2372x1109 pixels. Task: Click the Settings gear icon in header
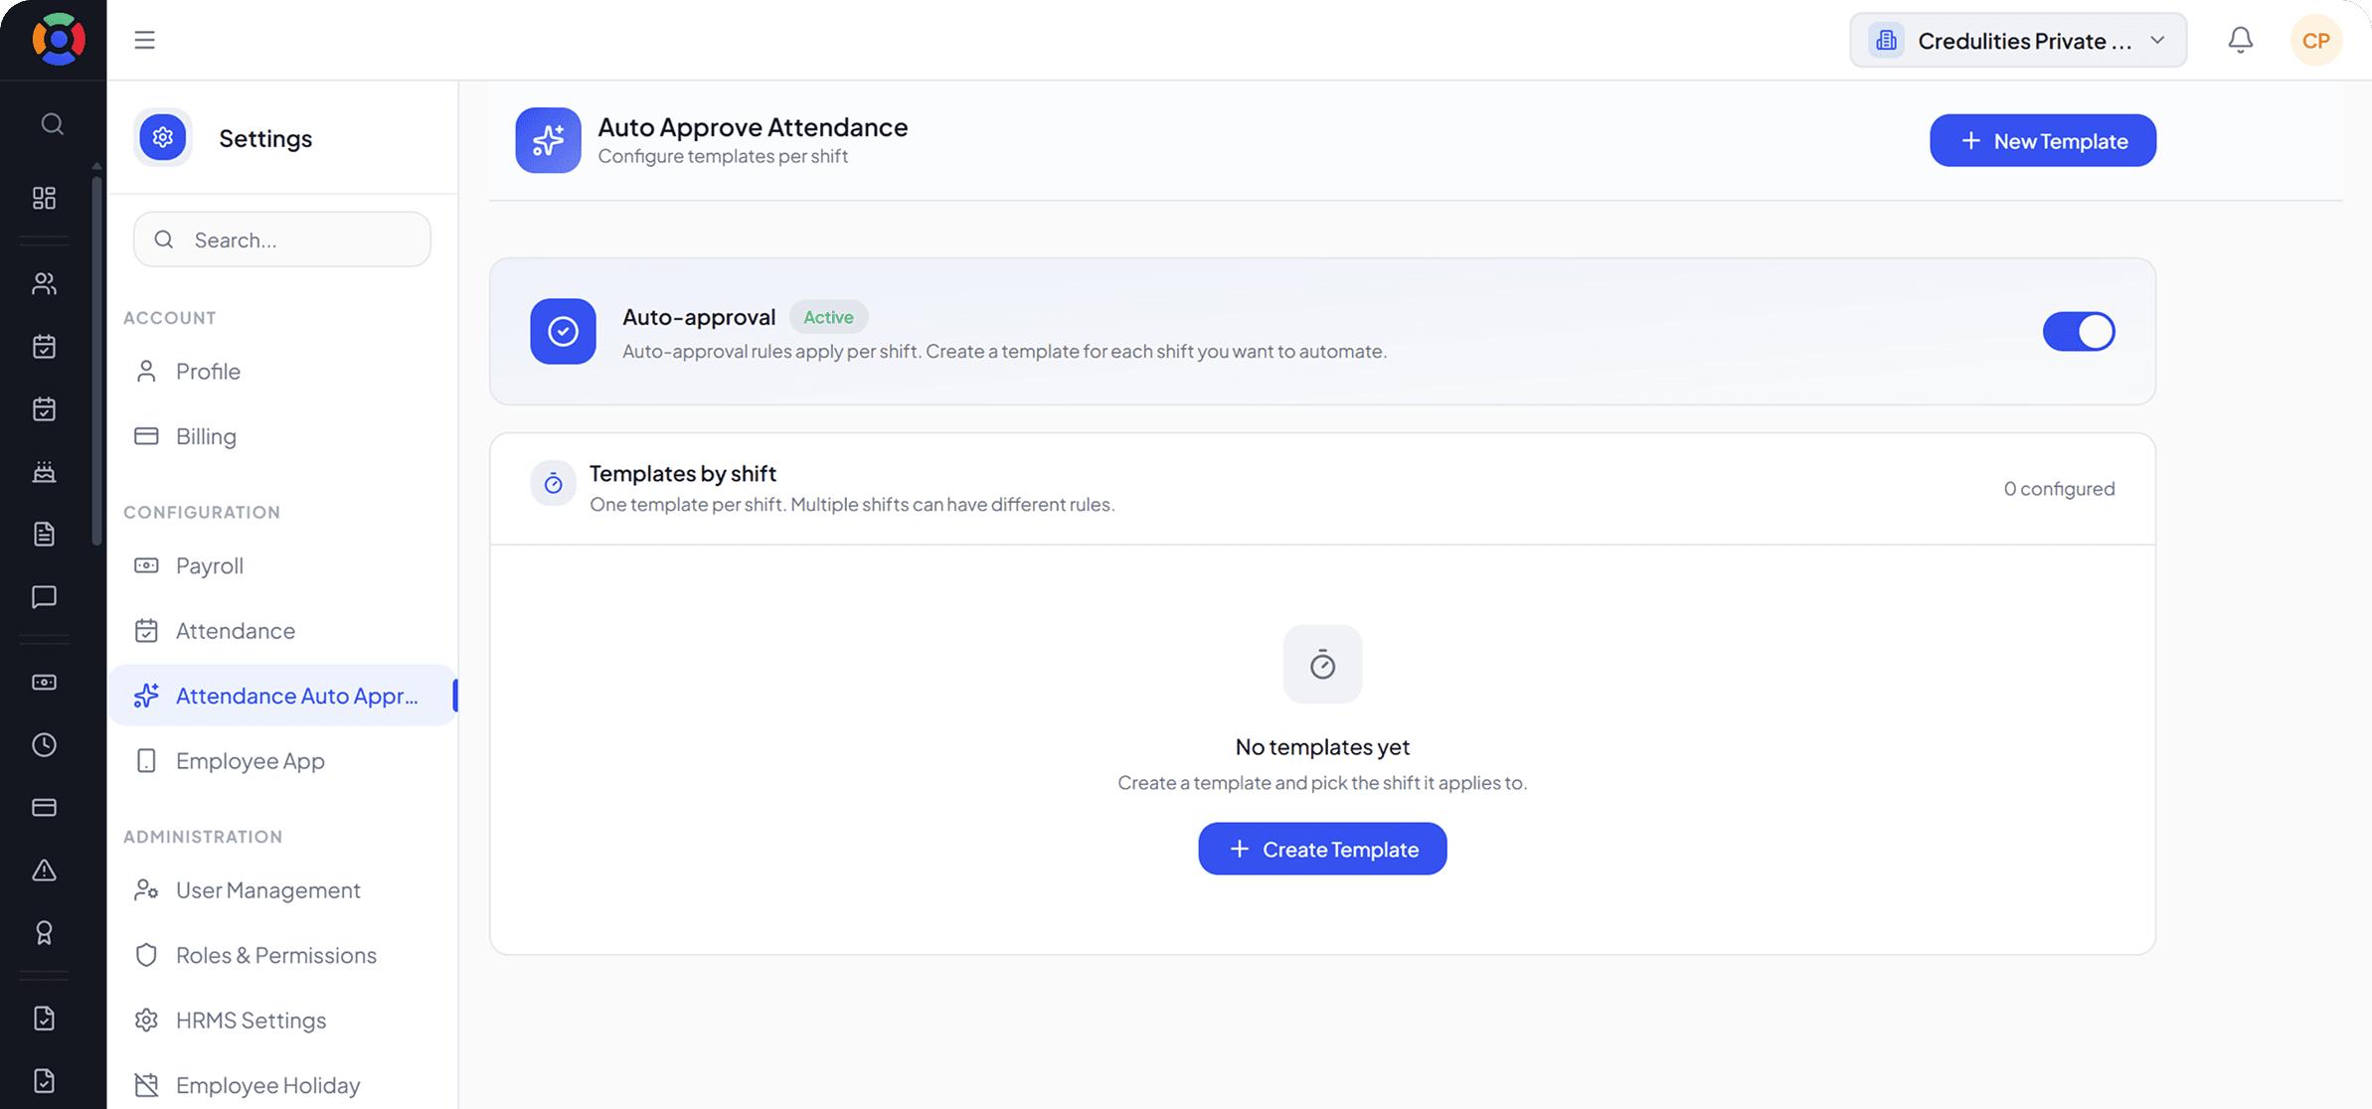pos(163,137)
